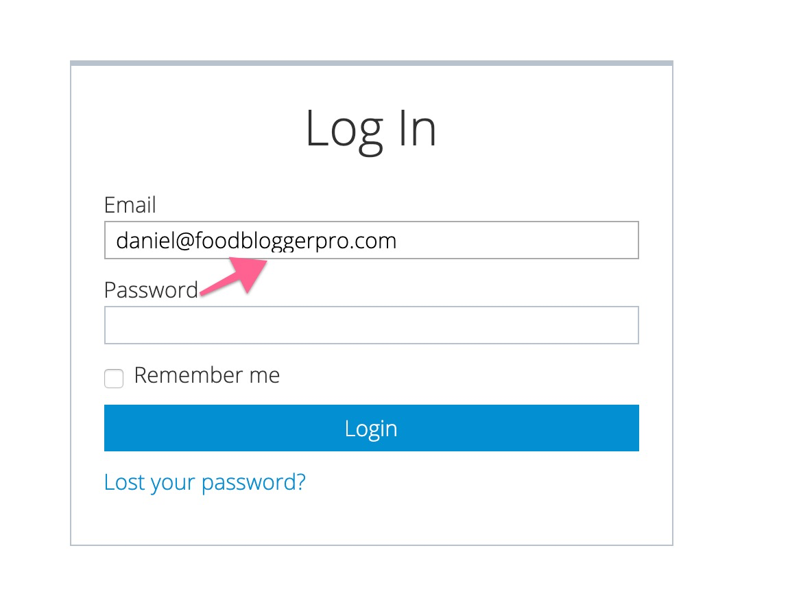Focus the empty Password field
The width and height of the screenshot is (801, 594).
point(372,325)
